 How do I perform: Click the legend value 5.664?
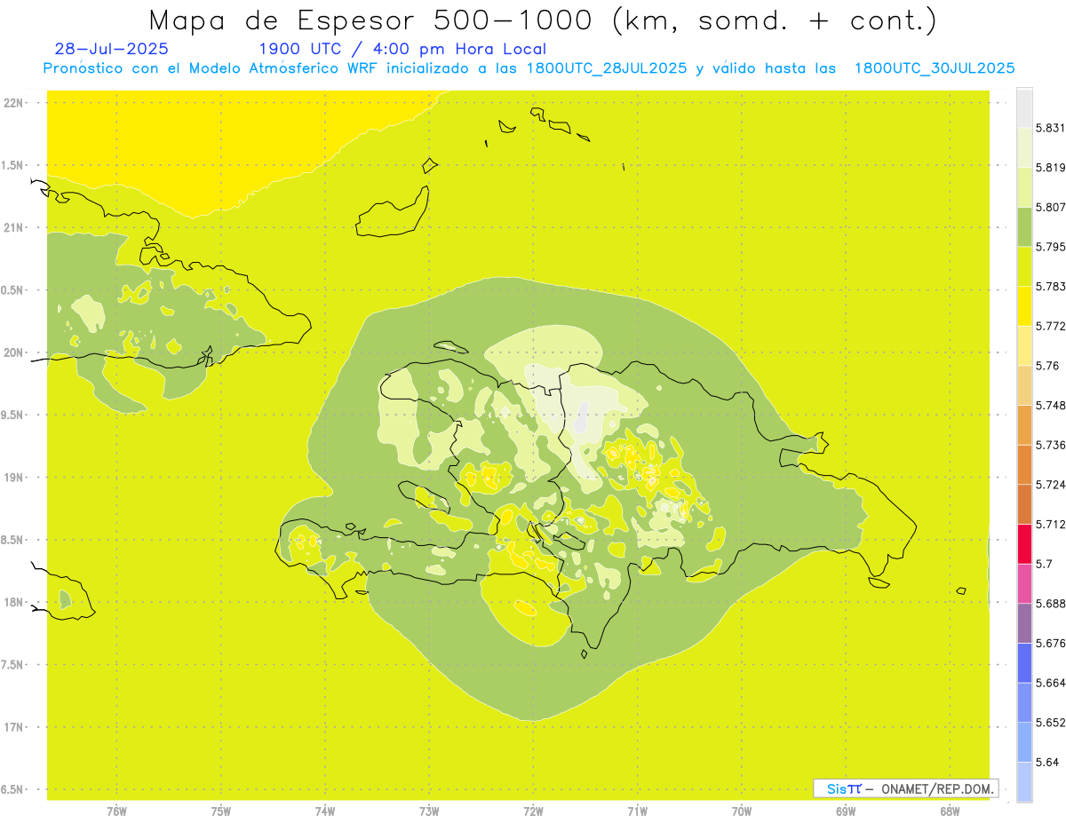click(x=1049, y=683)
